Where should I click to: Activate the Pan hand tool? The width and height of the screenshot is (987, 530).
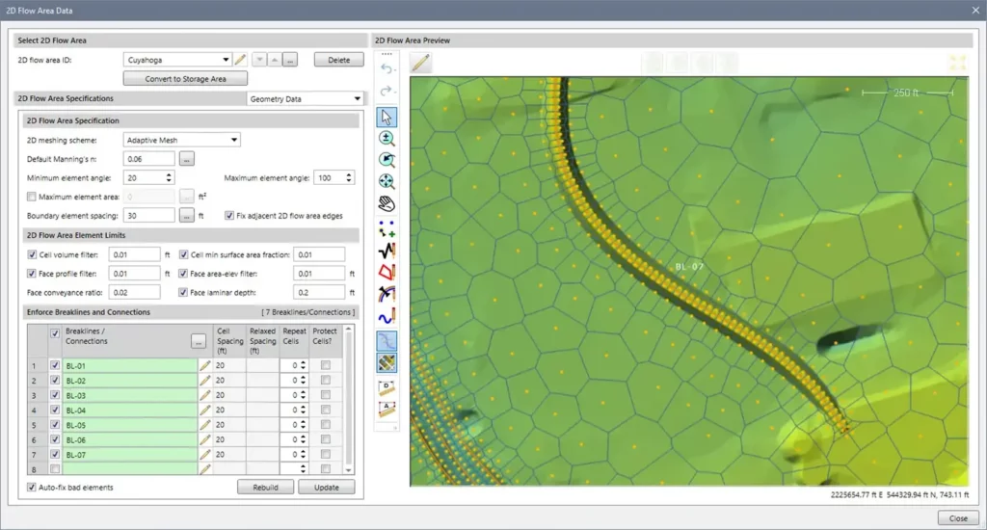click(387, 203)
